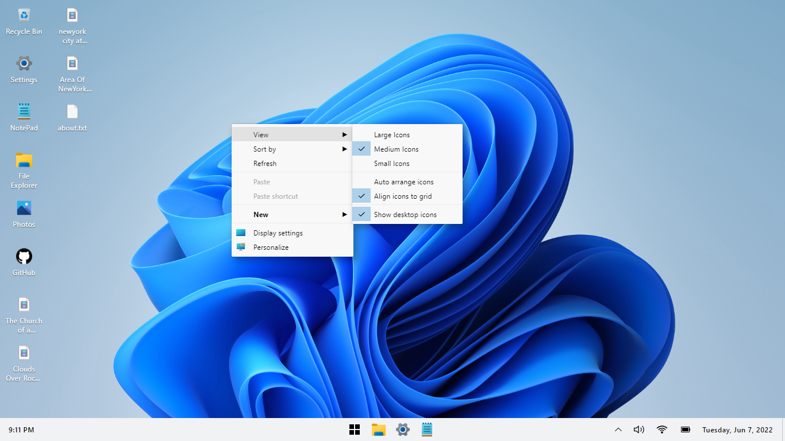Click the Start button in the taskbar
The width and height of the screenshot is (785, 441).
pos(355,430)
